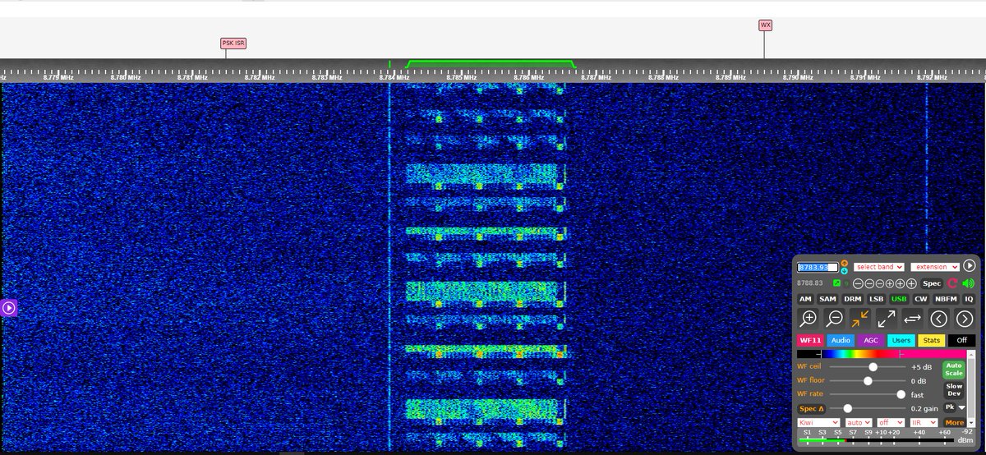Click the Pk button

950,407
